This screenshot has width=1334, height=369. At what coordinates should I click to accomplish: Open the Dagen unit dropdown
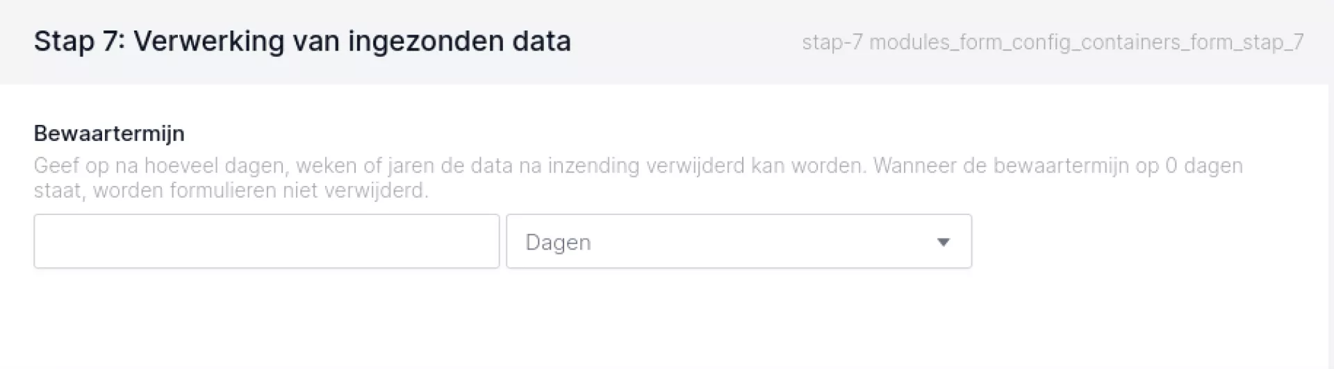pyautogui.click(x=738, y=241)
